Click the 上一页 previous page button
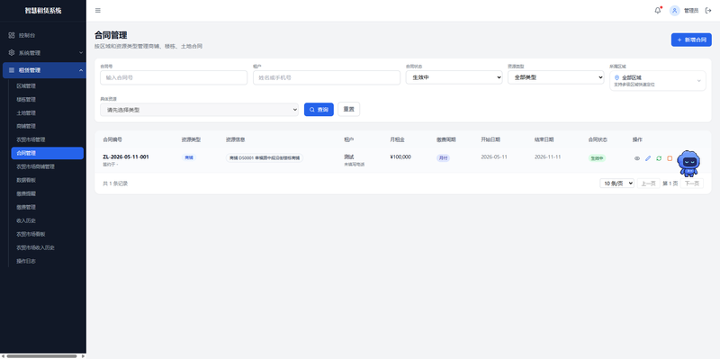 coord(648,184)
